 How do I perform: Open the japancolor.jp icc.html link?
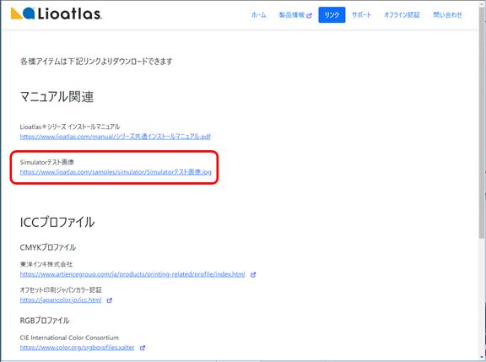pyautogui.click(x=61, y=300)
